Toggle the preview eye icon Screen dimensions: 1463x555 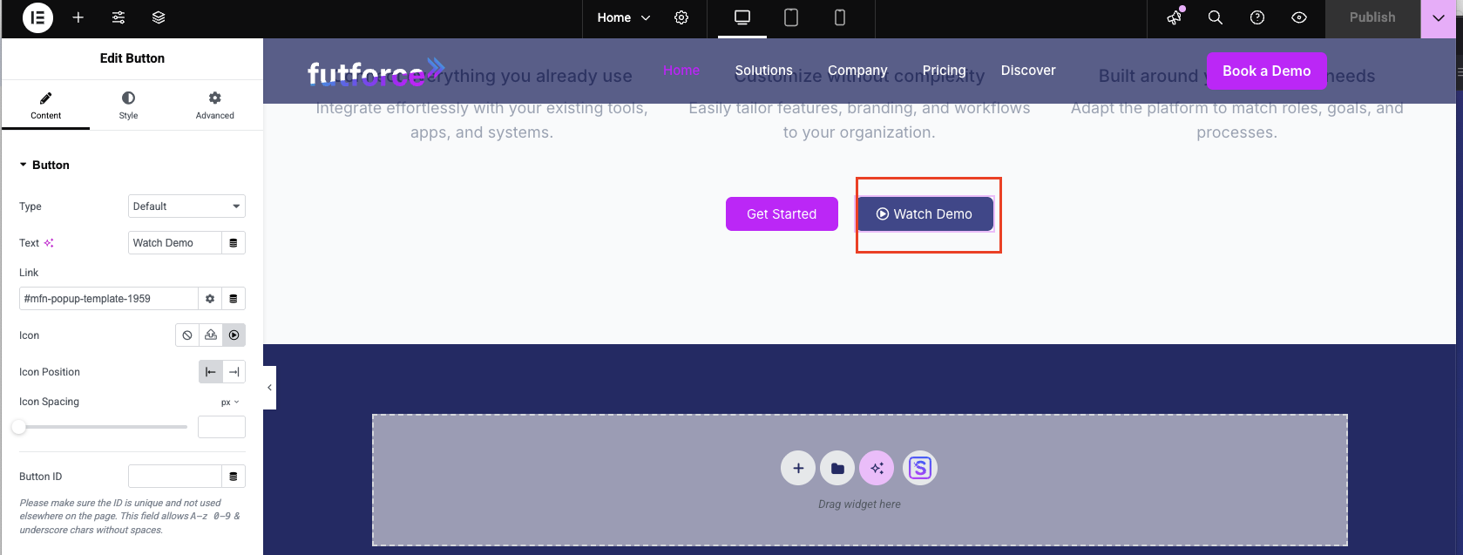[x=1299, y=17]
